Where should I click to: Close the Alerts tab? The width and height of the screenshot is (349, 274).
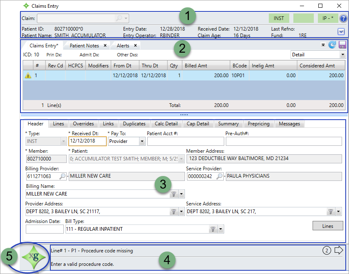135,46
